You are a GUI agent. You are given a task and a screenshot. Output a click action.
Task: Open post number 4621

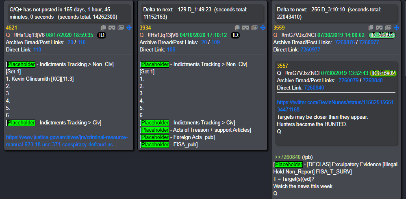coord(12,28)
